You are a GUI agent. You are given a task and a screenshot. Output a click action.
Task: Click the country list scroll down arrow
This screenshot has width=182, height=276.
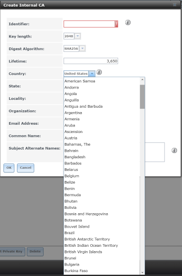pos(142,273)
